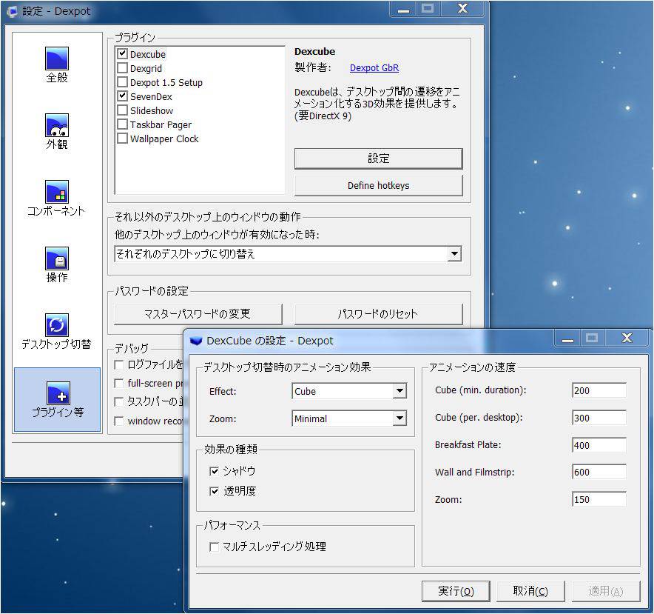Viewport: 654px width, 614px height.
Task: Enable the Slideshow plugin
Action: click(122, 110)
